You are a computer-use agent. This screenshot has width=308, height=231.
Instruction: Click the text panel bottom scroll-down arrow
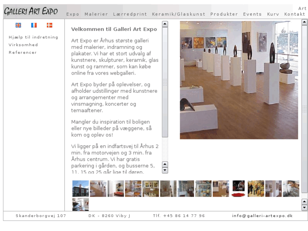coord(165,170)
